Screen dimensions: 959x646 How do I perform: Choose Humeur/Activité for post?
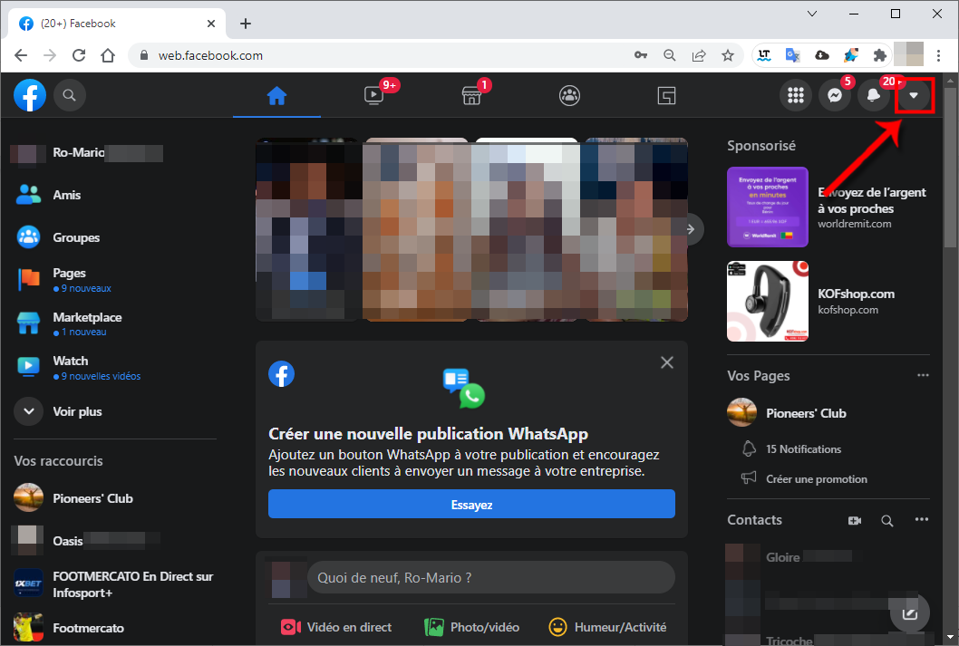607,627
